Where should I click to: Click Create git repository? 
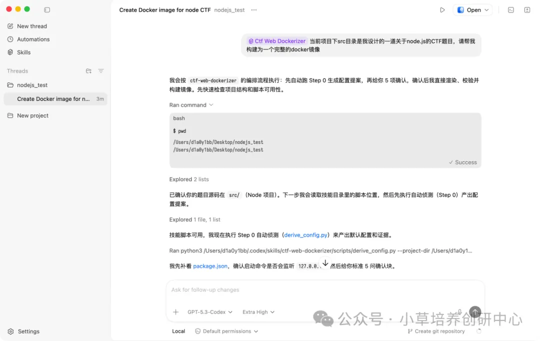(436, 332)
